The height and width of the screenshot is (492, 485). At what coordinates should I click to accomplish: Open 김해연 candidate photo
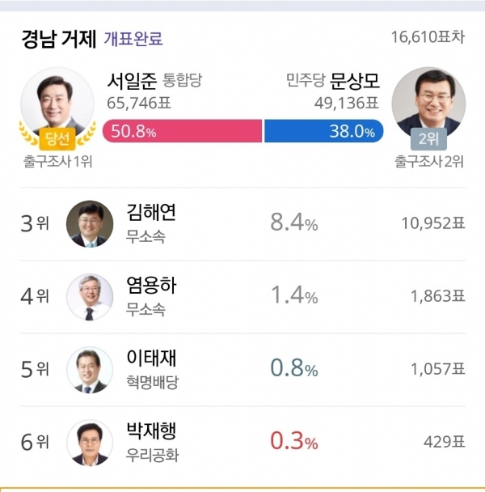click(90, 224)
